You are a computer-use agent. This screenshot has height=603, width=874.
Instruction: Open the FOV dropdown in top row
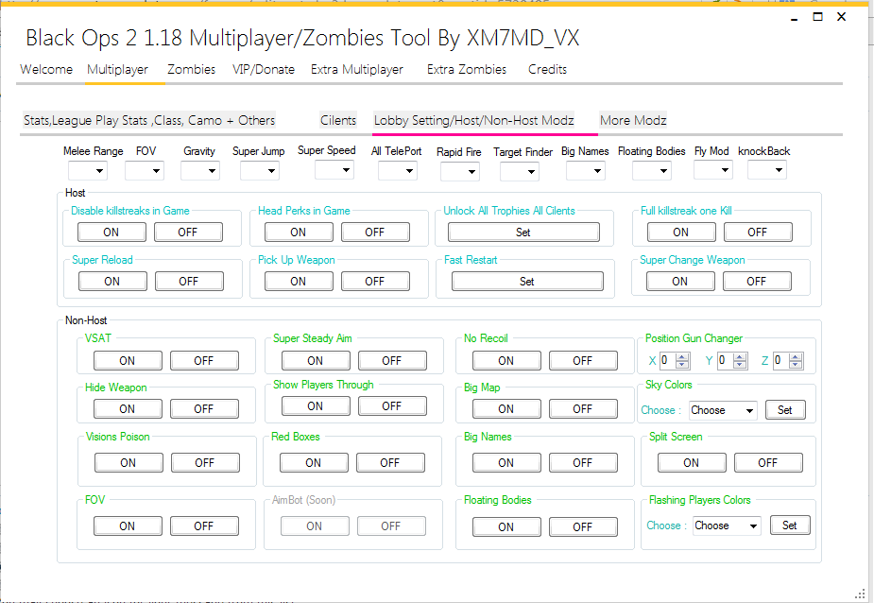point(145,171)
